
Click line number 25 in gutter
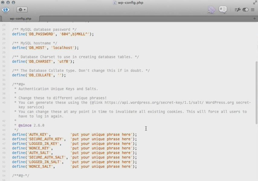coord(4,34)
